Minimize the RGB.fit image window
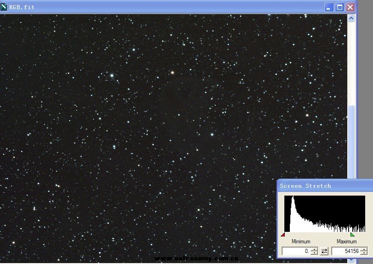373x264 pixels. [x=329, y=7]
